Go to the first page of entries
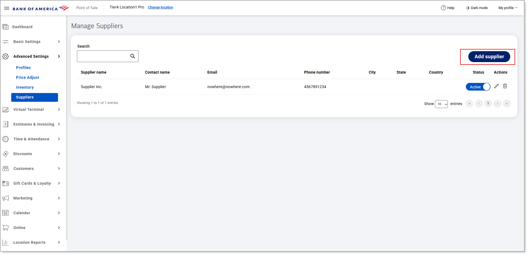The width and height of the screenshot is (528, 255). (x=469, y=104)
